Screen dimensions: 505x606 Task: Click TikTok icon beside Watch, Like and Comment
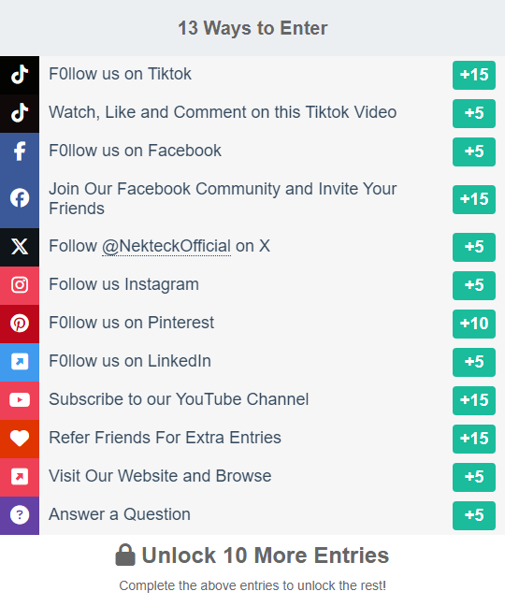(20, 113)
